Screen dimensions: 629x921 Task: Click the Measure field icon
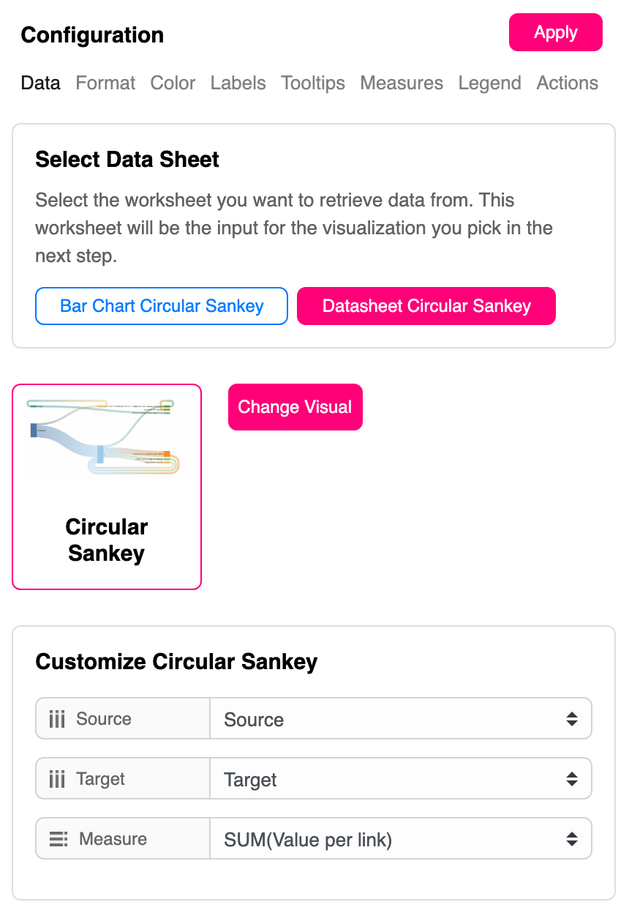point(59,839)
